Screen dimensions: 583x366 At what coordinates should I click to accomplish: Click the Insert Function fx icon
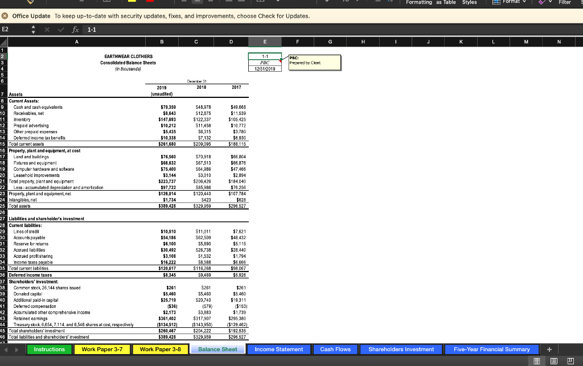click(75, 30)
